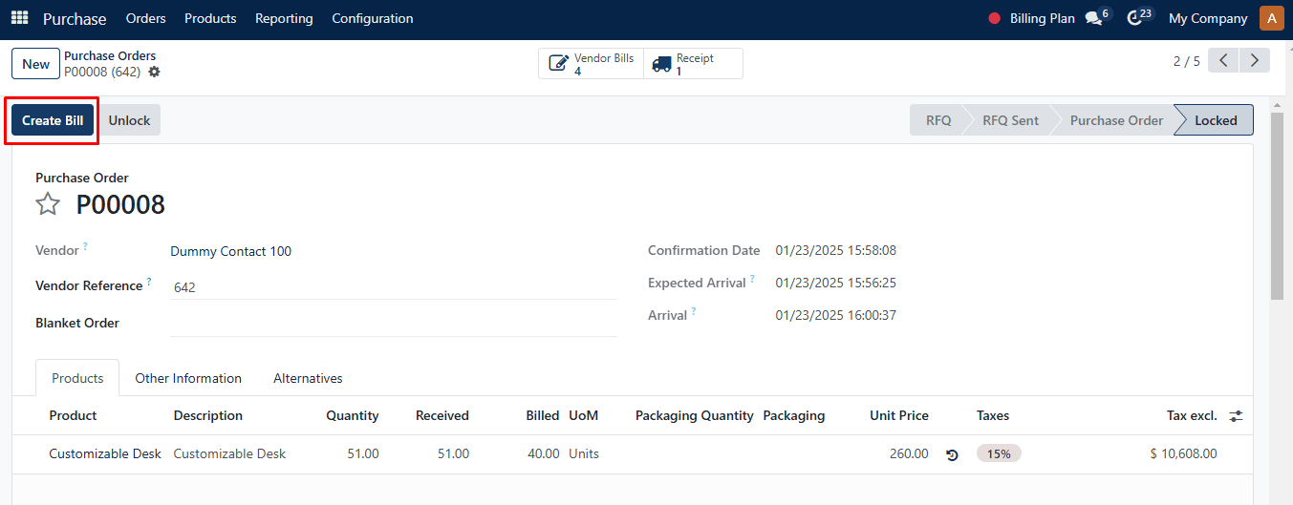
Task: Click the Packaging Quantity column header
Action: (695, 415)
